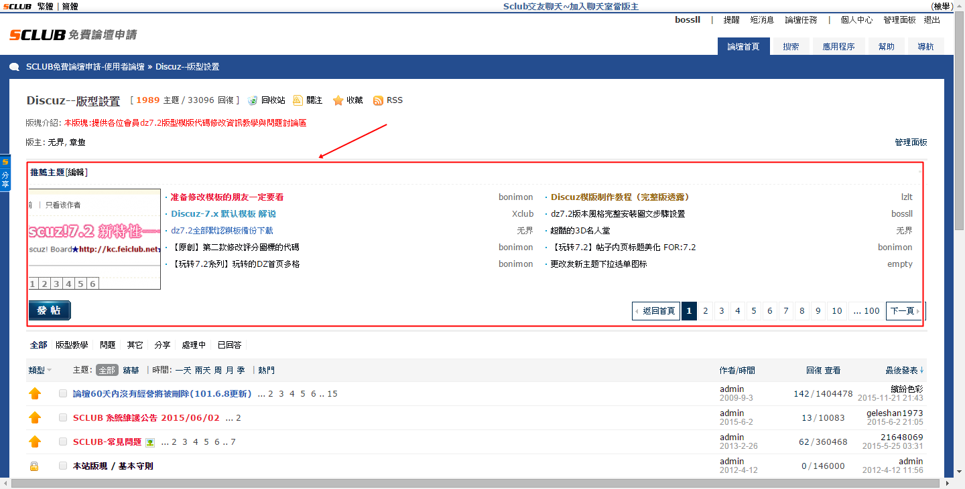Open the 論壇首頁 nav tab
The width and height of the screenshot is (965, 489).
point(743,46)
